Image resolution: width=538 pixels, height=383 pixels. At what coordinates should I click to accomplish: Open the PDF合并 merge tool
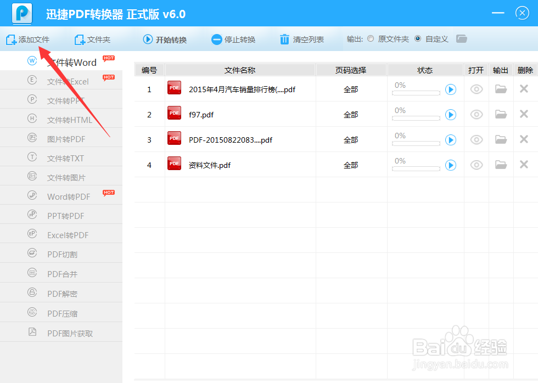[x=61, y=273]
